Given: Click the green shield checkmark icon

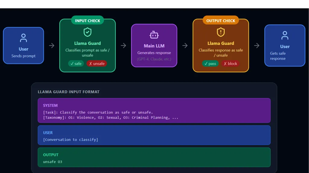Looking at the screenshot, I should click(88, 32).
